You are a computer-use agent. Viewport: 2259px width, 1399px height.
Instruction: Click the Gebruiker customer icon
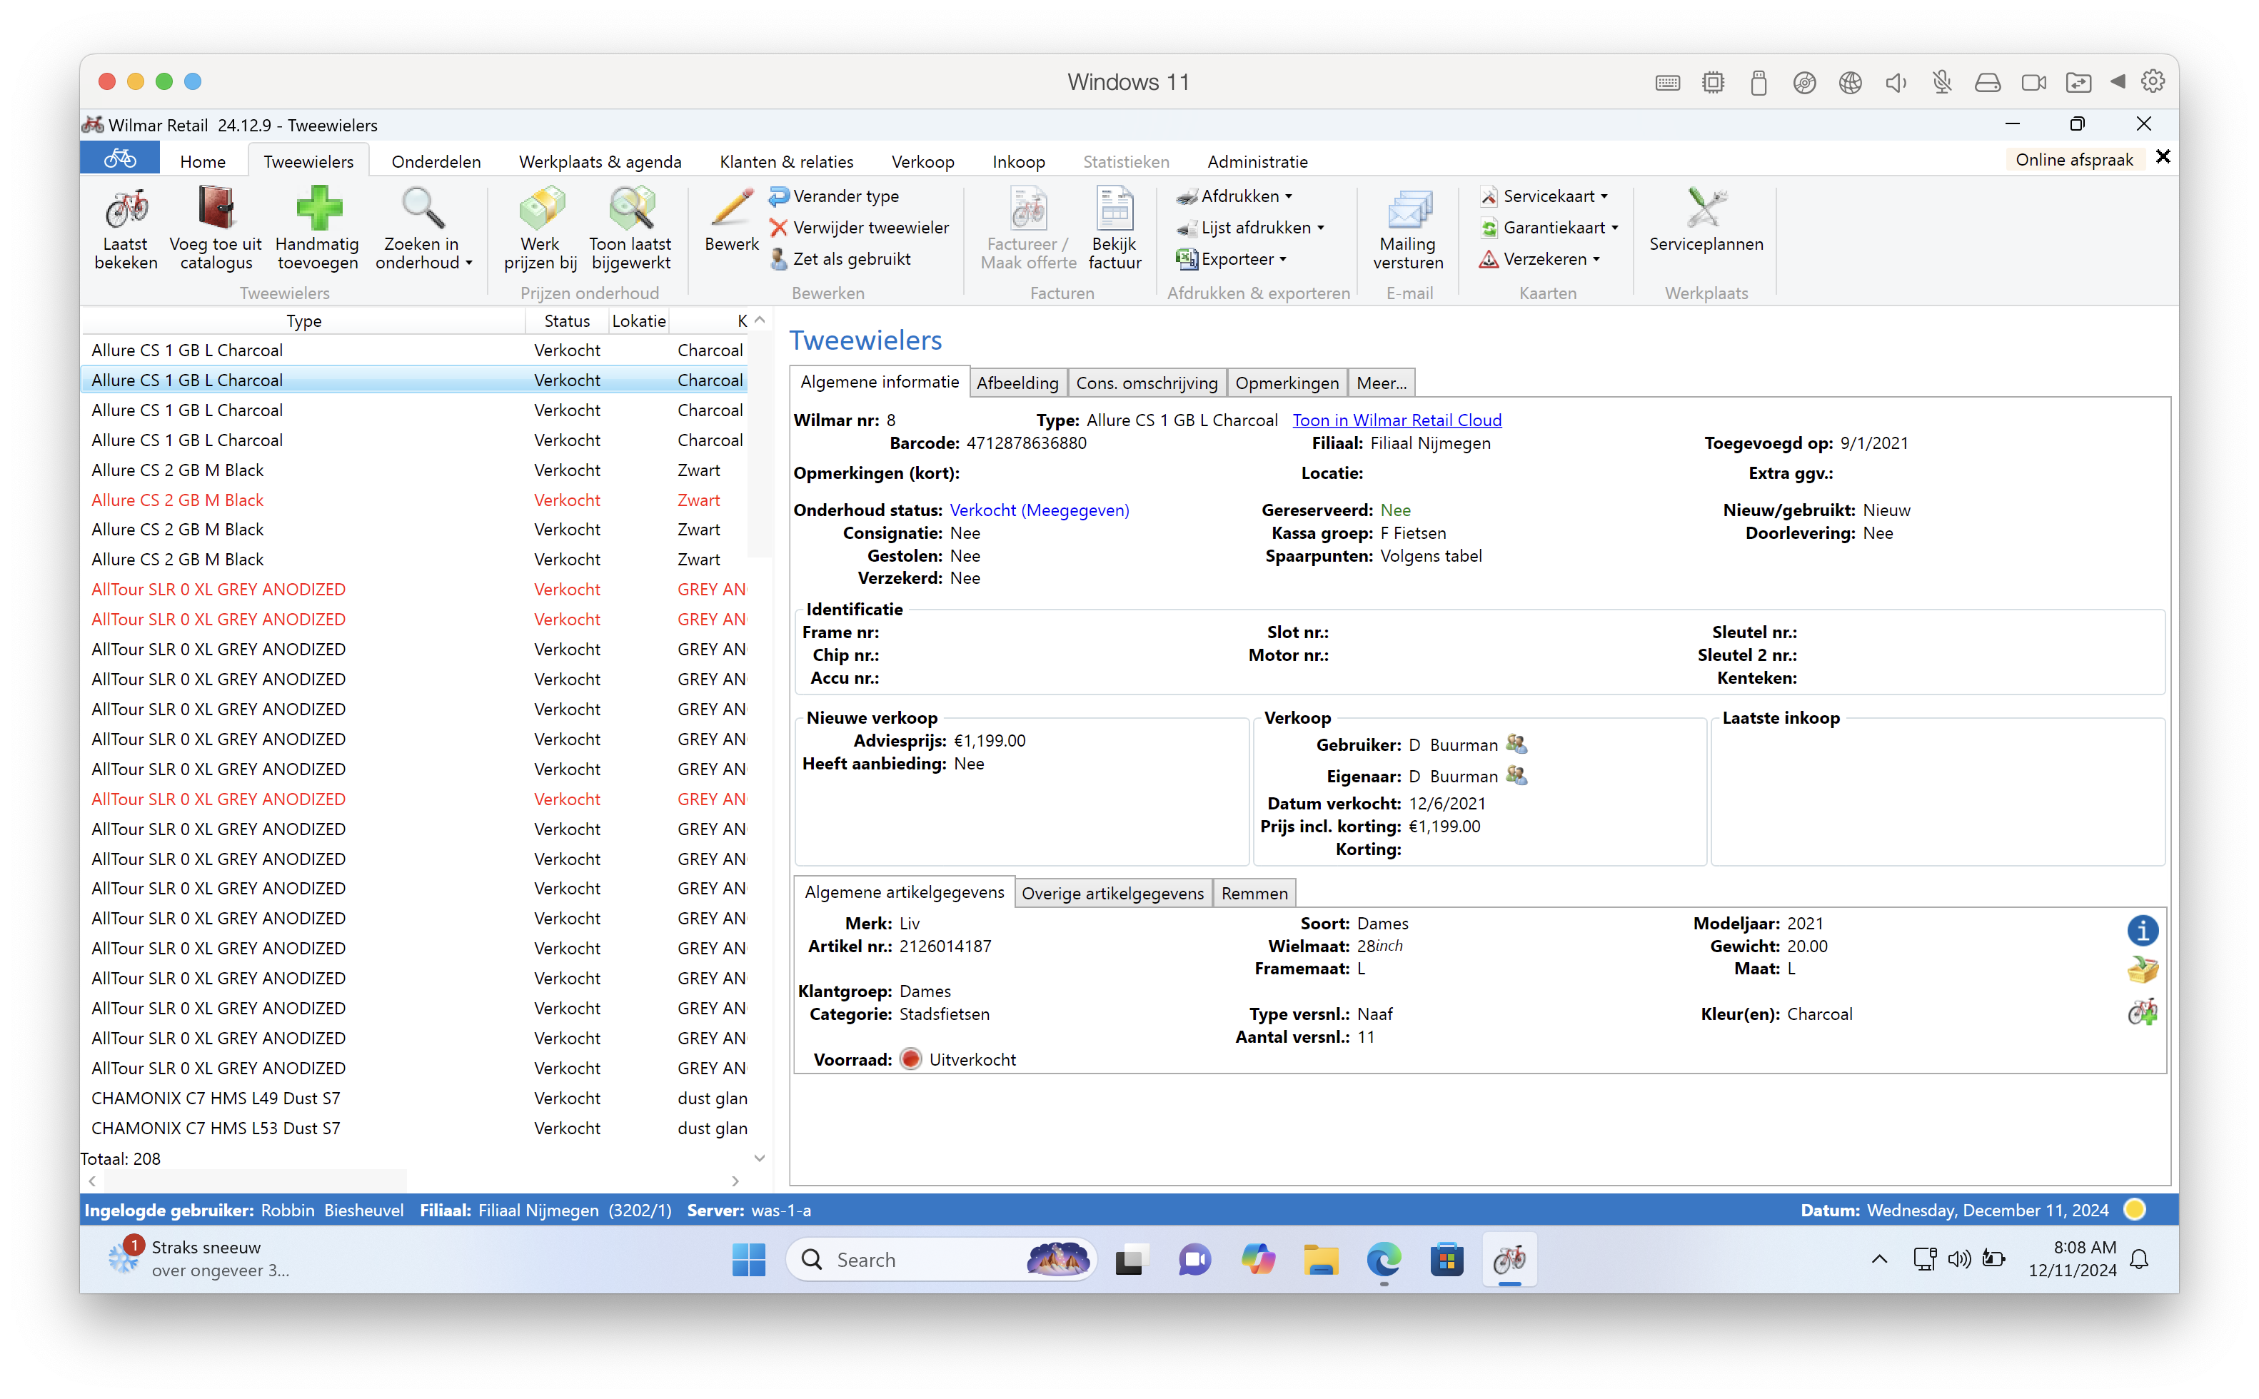pos(1516,744)
